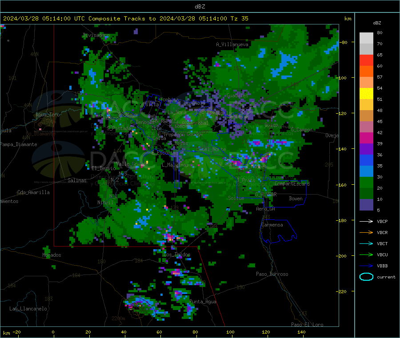The image size is (400, 338).
Task: Click the timestamp 2024/03/28 05:14:00 UTC header
Action: coord(44,19)
